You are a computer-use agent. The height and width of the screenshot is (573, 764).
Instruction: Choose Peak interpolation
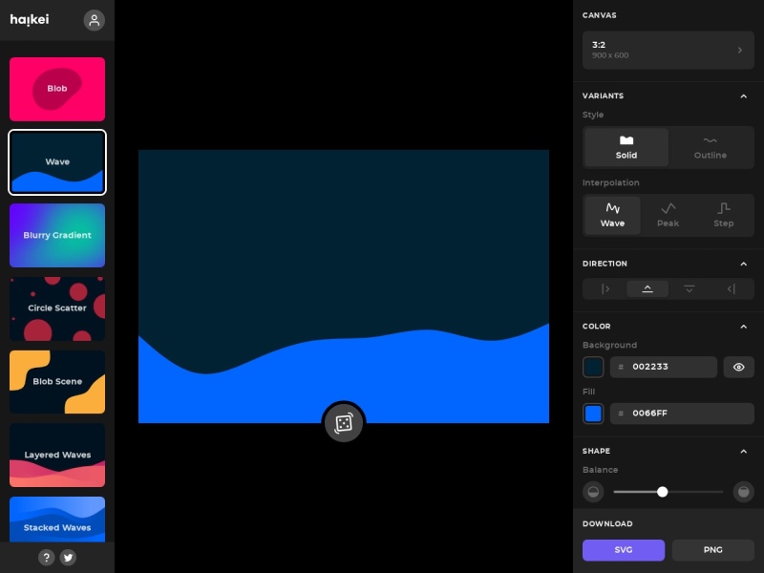point(668,216)
